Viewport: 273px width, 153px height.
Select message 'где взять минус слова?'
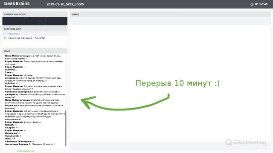click(32, 92)
